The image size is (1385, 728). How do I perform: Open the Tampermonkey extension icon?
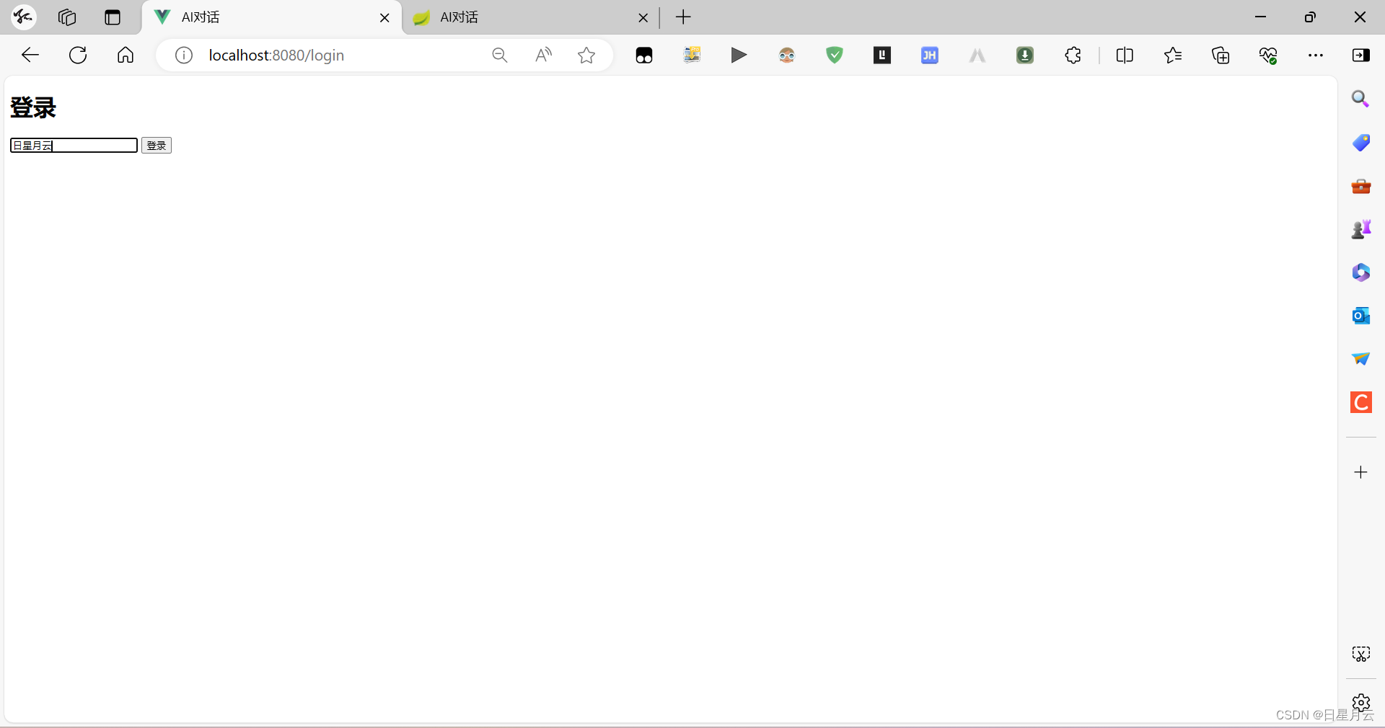click(644, 55)
